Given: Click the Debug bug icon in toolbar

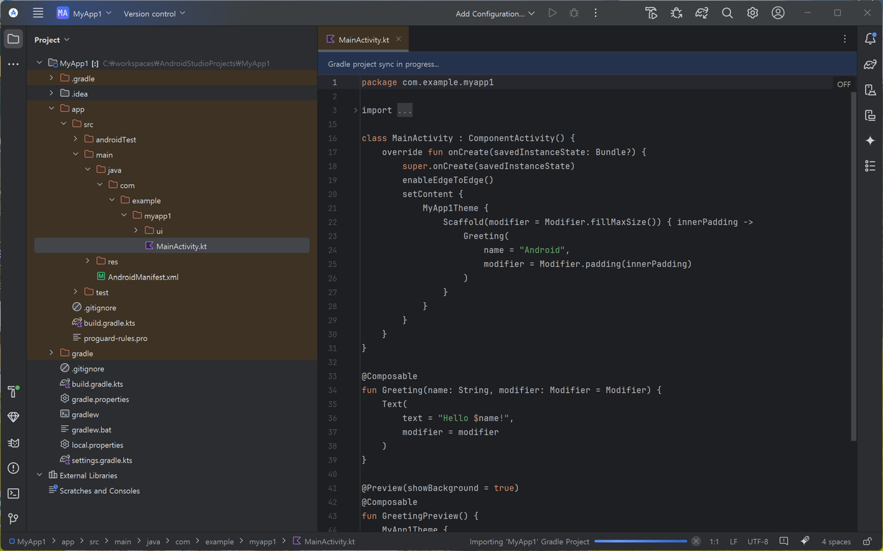Looking at the screenshot, I should [574, 13].
